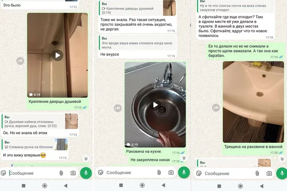
Task: Open attachment paperclip in middle chat
Action: [x=159, y=172]
